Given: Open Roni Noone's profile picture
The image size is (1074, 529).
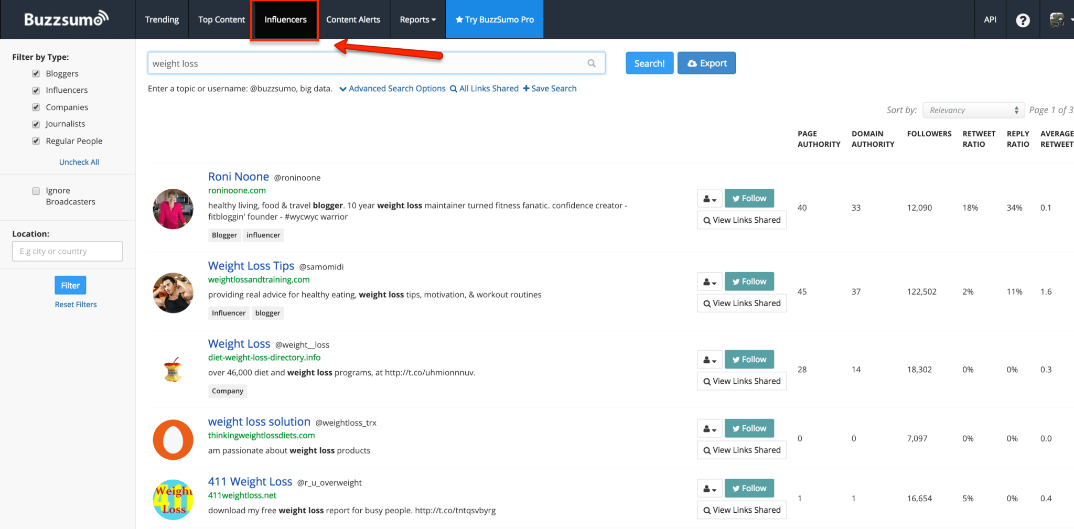Looking at the screenshot, I should 173,209.
